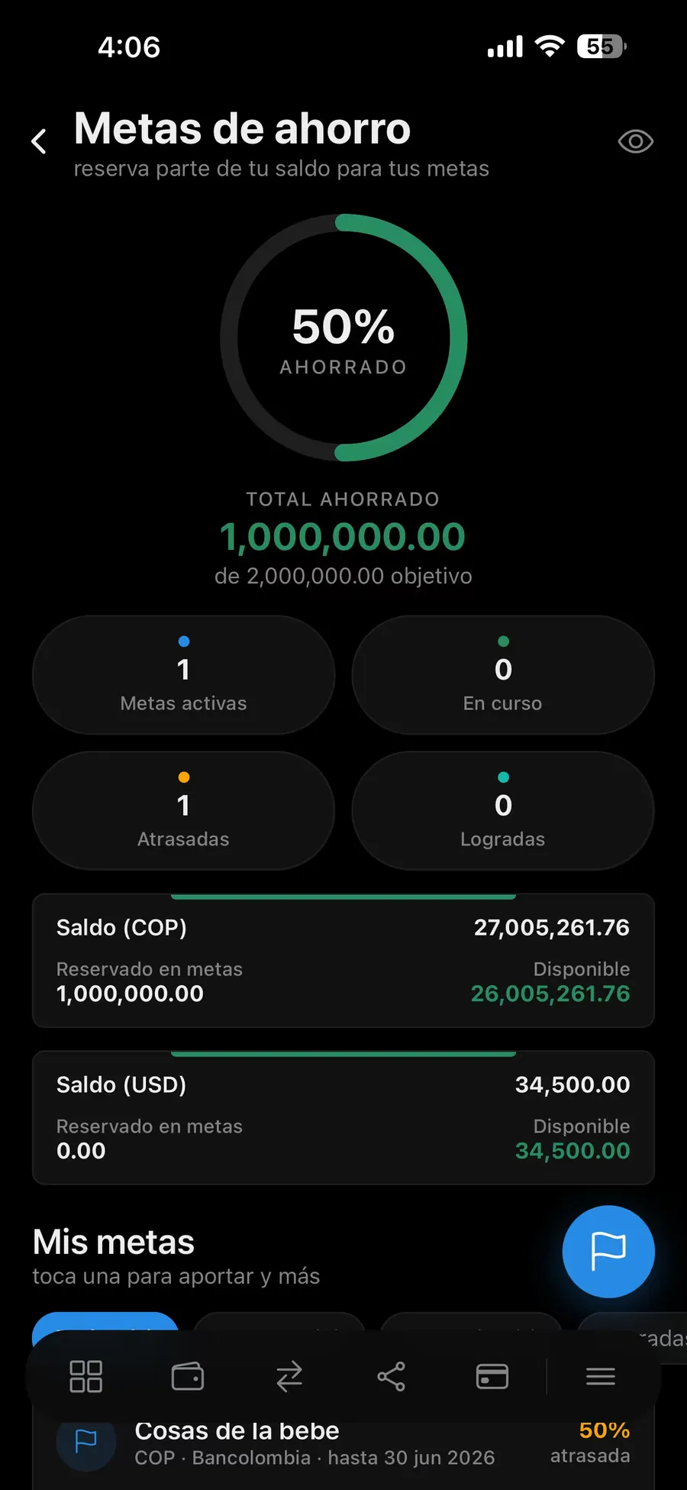Select the first blue filter tab under Mis metas
Image resolution: width=687 pixels, height=1490 pixels.
pos(105,1323)
